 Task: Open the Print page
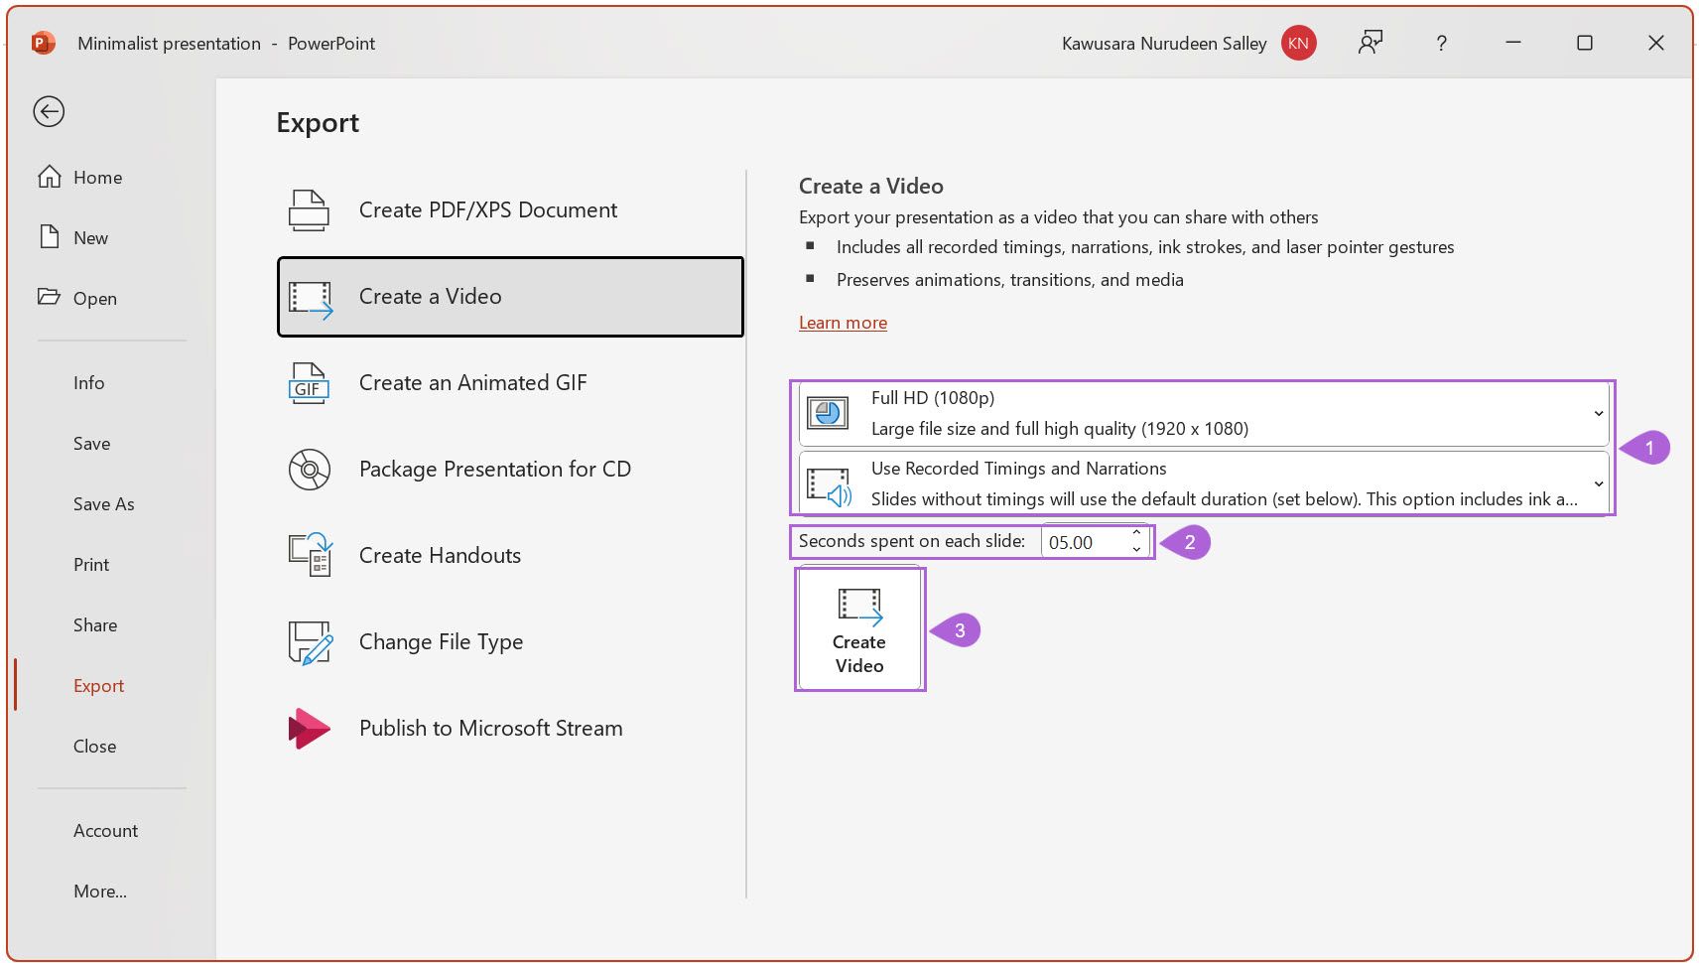click(x=91, y=565)
